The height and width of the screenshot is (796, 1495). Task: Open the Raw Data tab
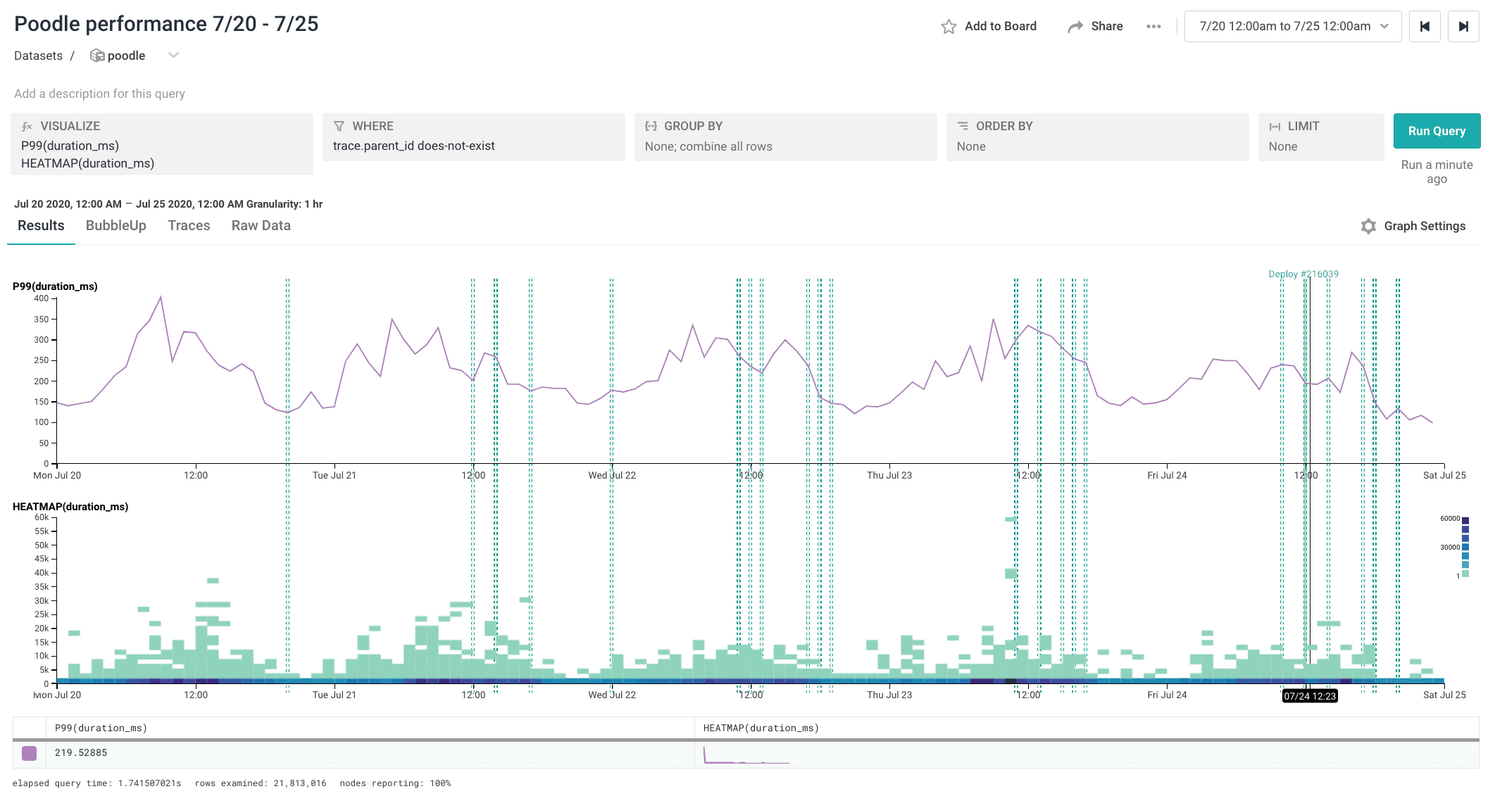[x=261, y=225]
